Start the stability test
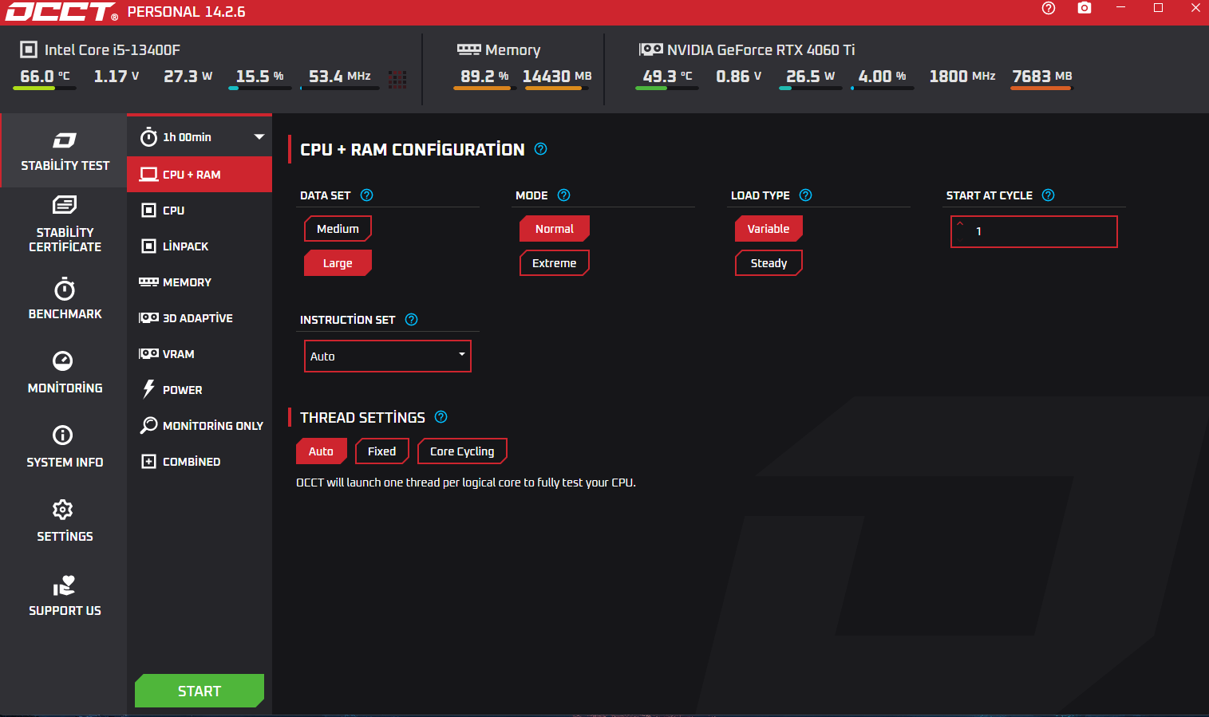The image size is (1209, 717). [200, 691]
